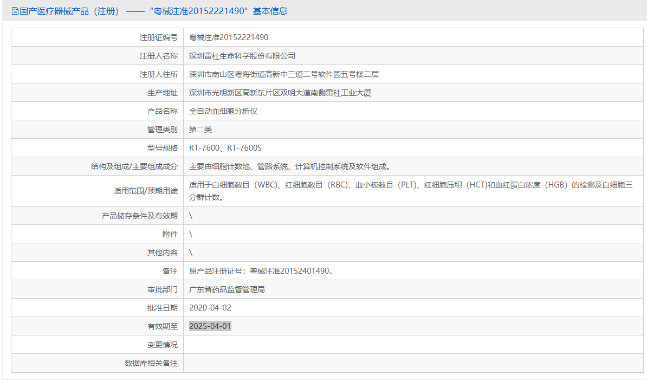
Task: Click the approval date 2020-04-02
Action: [x=210, y=308]
